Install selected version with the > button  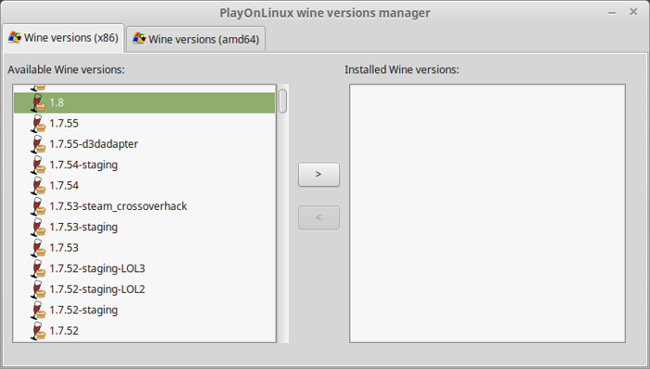point(318,175)
